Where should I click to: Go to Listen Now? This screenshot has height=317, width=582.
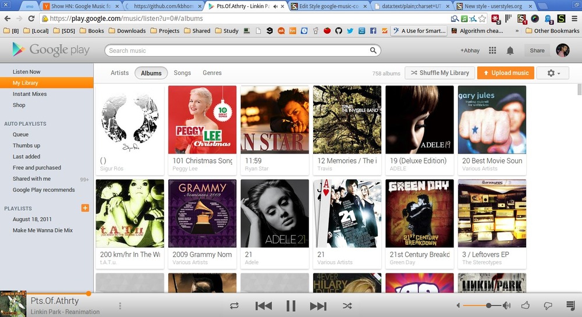pyautogui.click(x=26, y=72)
